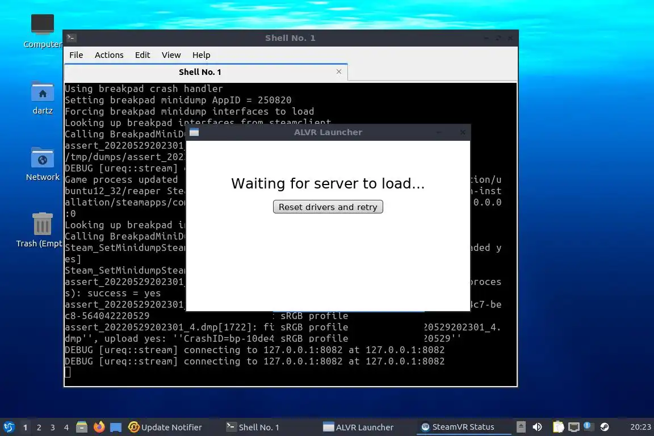Open the dartz home folder icon
Screen dimensions: 654x436
coord(43,98)
